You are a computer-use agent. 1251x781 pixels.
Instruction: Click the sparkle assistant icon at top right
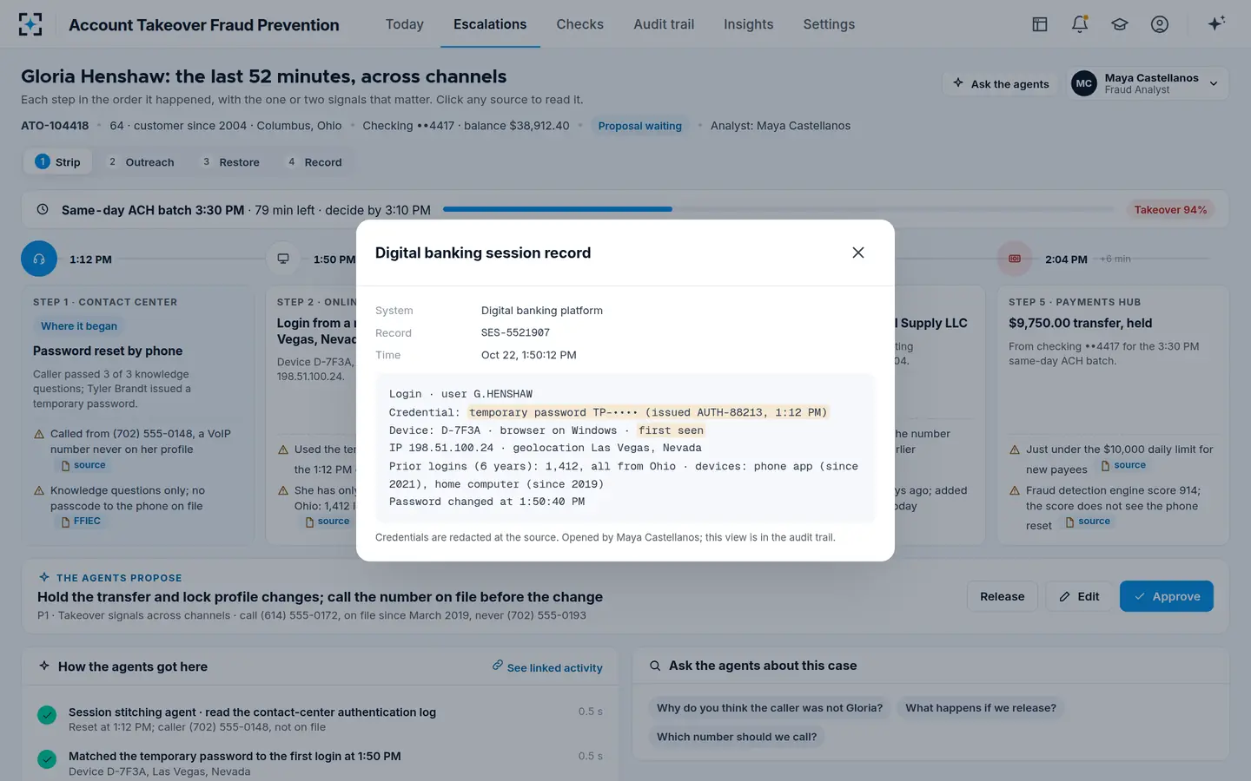pyautogui.click(x=1216, y=23)
